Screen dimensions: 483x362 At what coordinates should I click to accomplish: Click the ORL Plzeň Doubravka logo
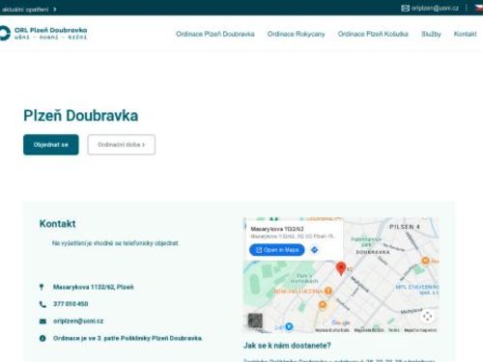coord(43,34)
